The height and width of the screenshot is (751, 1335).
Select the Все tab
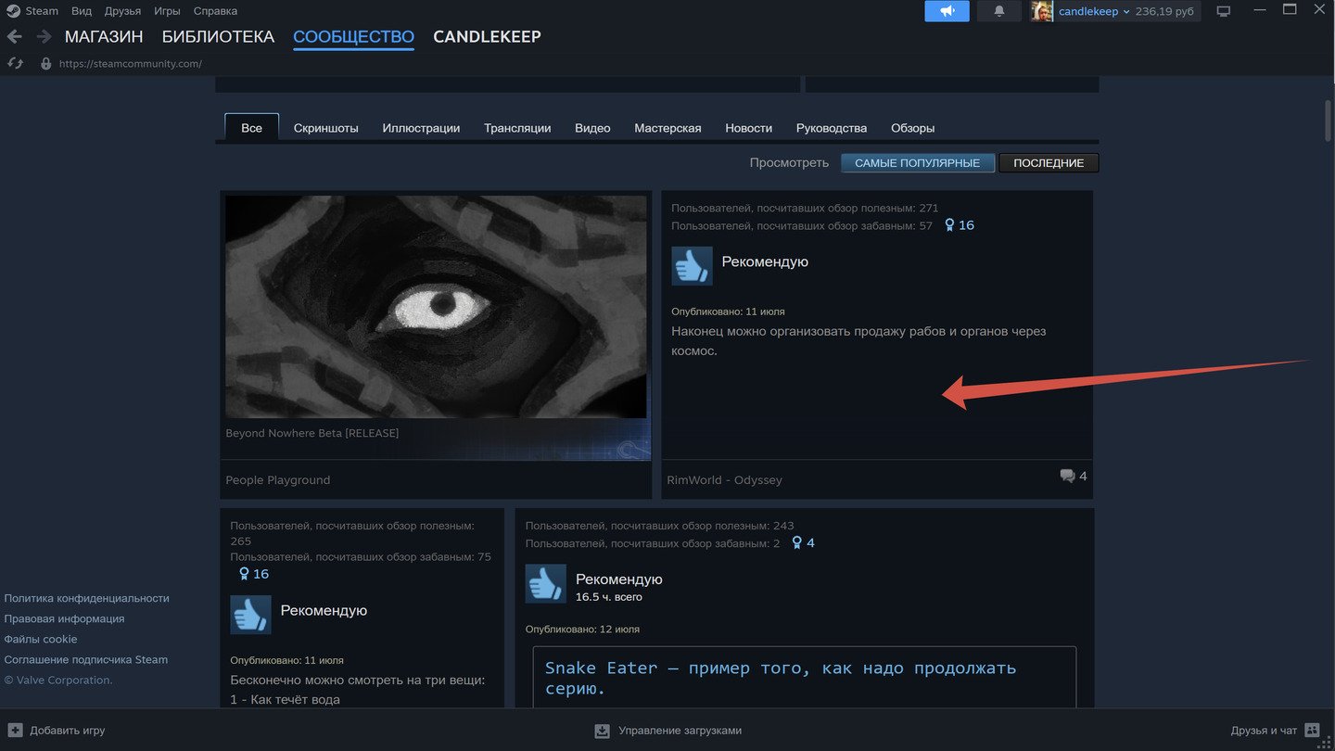pos(251,128)
